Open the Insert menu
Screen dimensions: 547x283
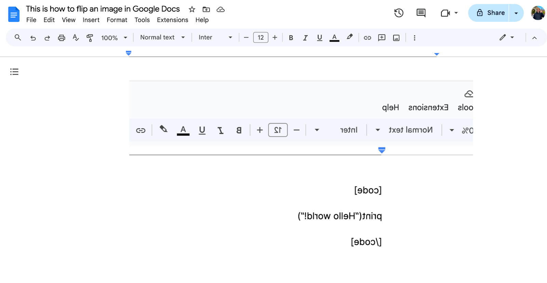91,20
